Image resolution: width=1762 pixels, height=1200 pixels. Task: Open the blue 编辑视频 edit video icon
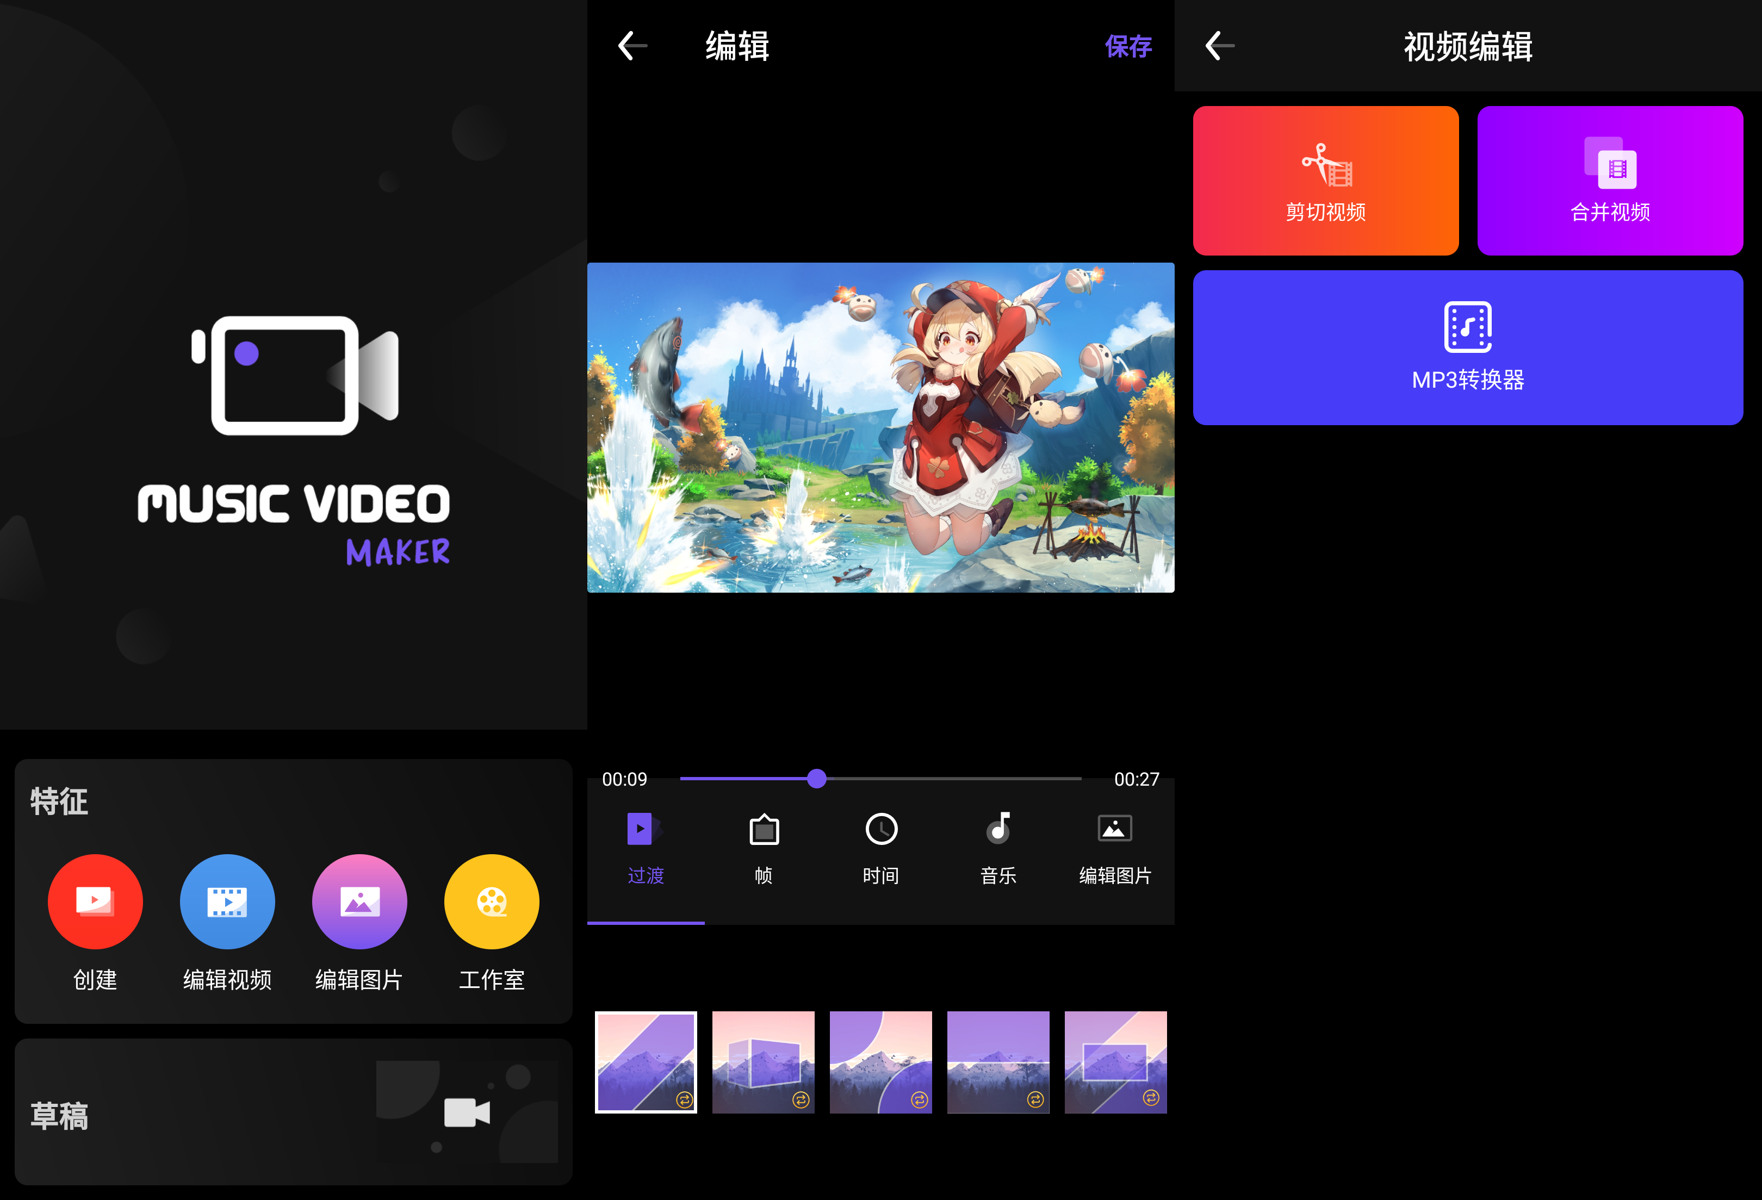tap(227, 901)
